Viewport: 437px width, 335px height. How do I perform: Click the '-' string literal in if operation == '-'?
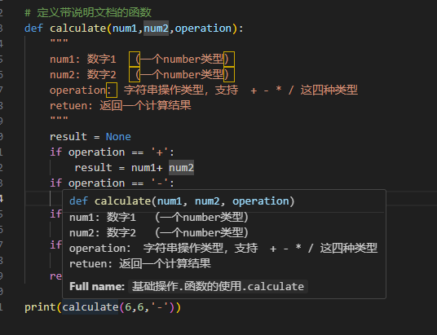(160, 183)
